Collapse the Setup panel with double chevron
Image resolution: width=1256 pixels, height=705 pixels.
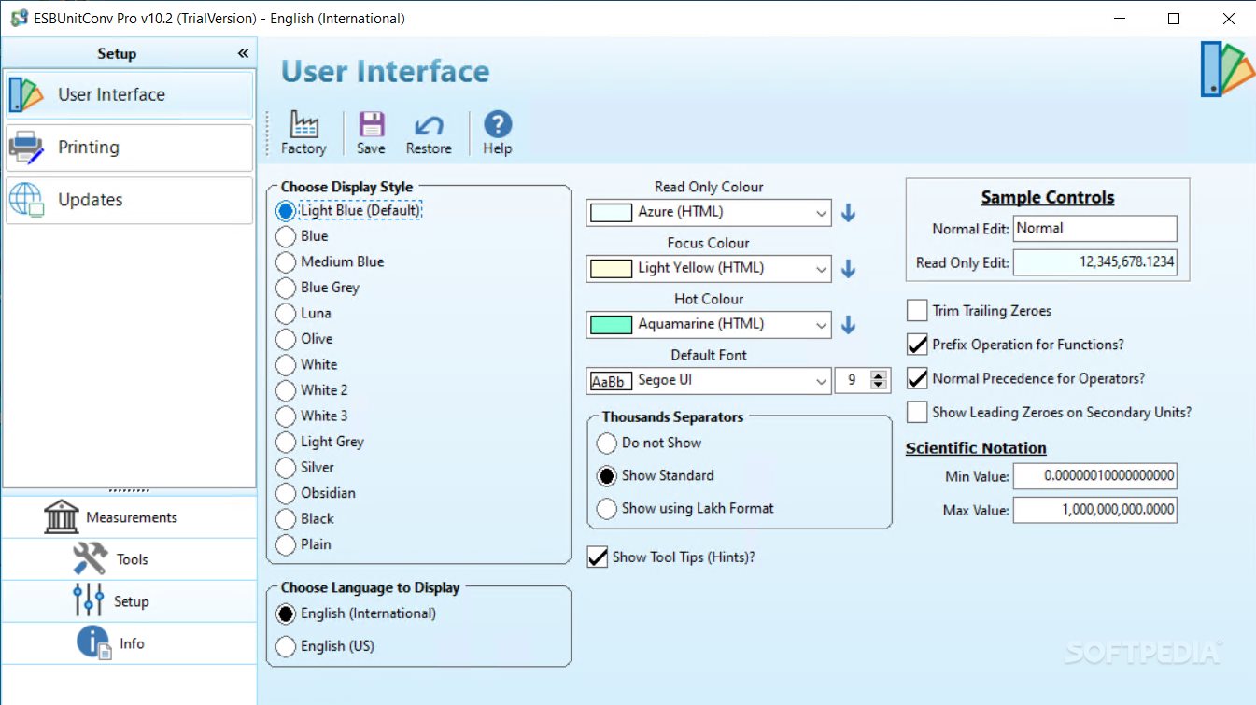click(x=244, y=54)
